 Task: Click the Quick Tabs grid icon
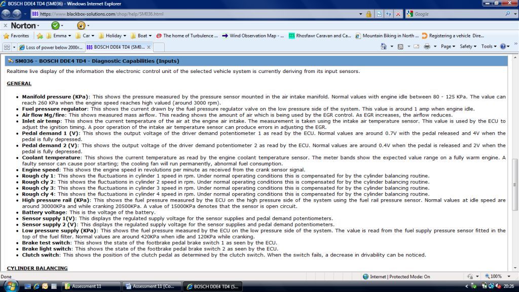(7, 47)
